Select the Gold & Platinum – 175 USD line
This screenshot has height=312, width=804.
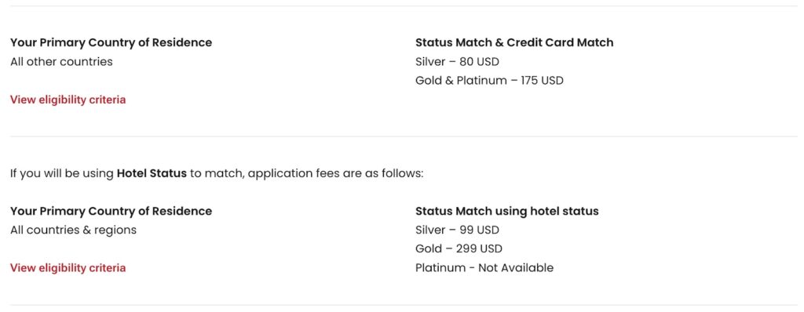click(489, 81)
